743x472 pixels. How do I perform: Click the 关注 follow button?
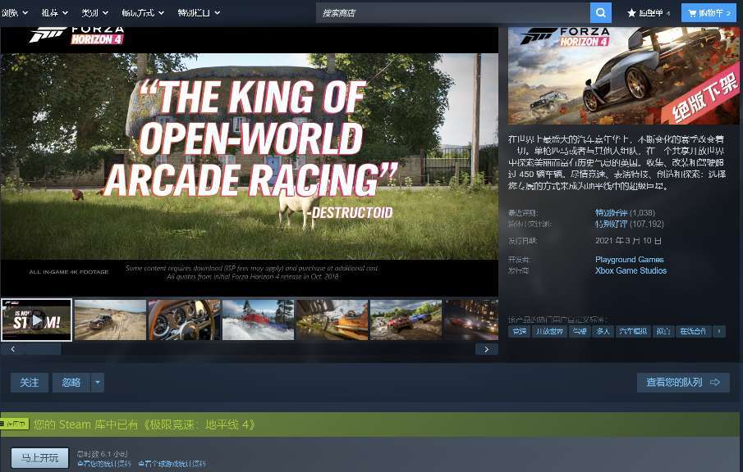tap(30, 383)
